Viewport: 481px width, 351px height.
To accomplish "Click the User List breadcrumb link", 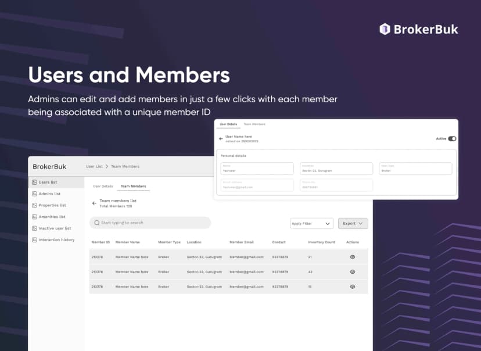I will point(94,166).
